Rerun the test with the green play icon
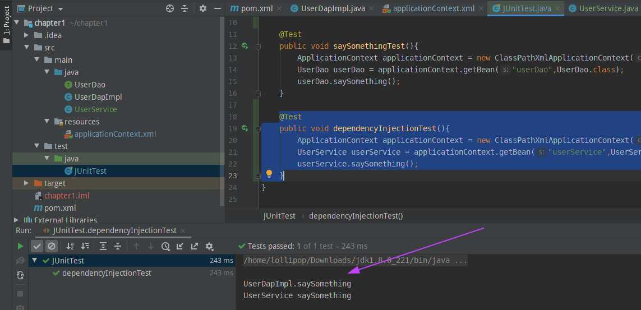The height and width of the screenshot is (310, 641). (20, 246)
